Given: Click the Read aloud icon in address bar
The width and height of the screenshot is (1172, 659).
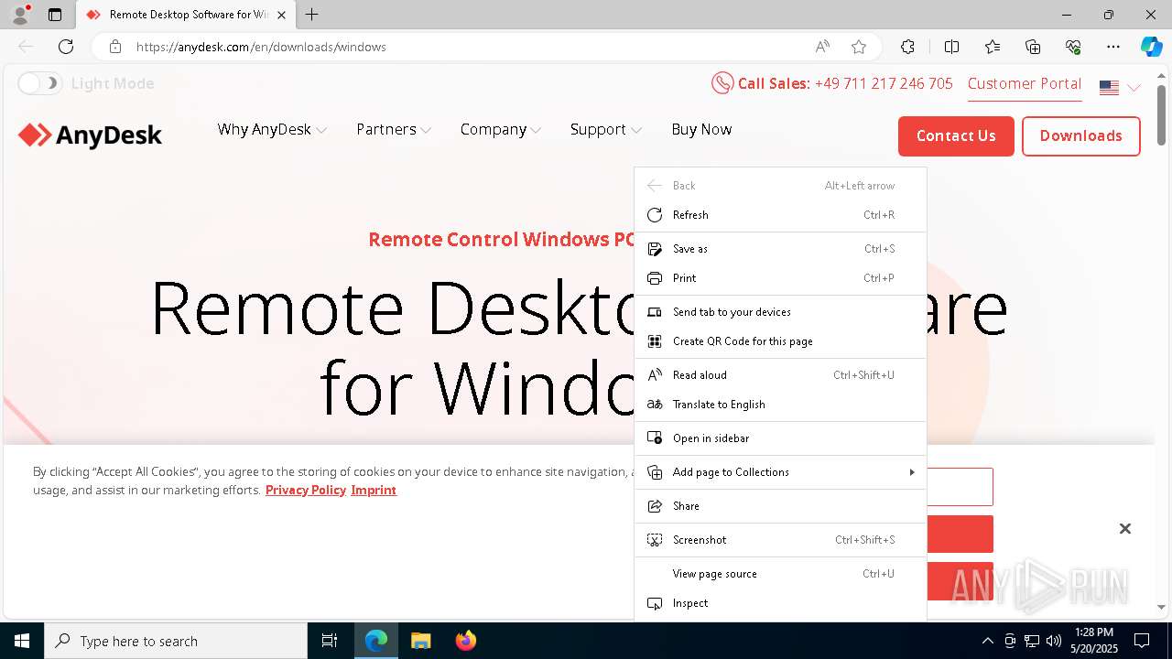Looking at the screenshot, I should [x=822, y=47].
